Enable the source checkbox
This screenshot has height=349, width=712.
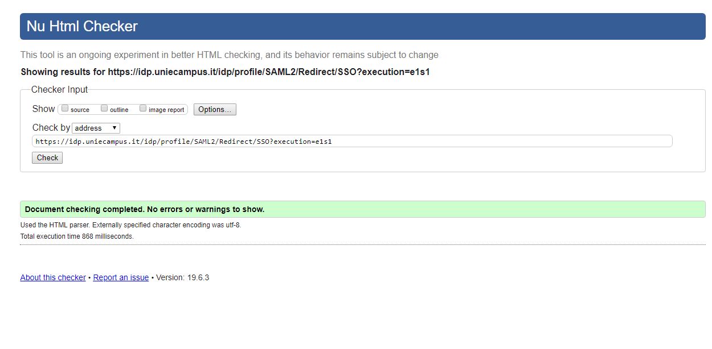click(65, 109)
